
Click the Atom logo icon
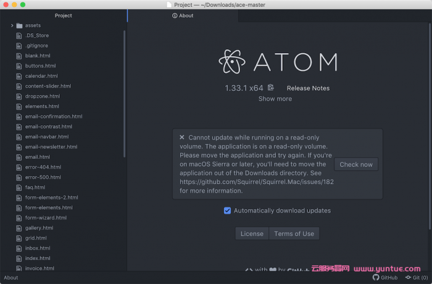[232, 62]
